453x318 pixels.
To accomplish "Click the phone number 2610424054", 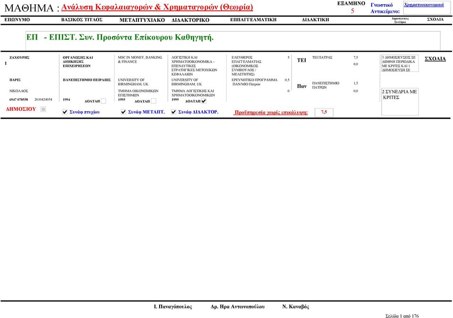I will pos(43,100).
